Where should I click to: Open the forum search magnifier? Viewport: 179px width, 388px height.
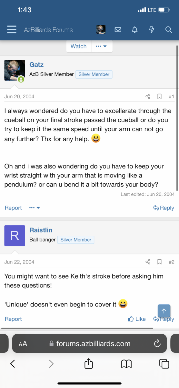[x=168, y=30]
